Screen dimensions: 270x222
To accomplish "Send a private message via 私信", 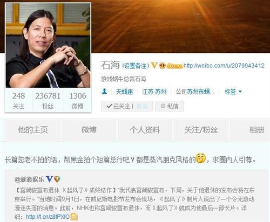I will (170, 106).
